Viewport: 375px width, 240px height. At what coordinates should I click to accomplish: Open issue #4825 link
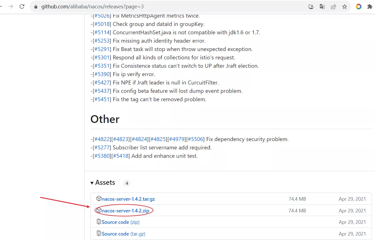tap(158, 139)
